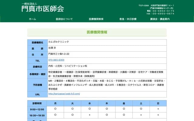Call the 072-883-6300 phone link

coord(56,60)
